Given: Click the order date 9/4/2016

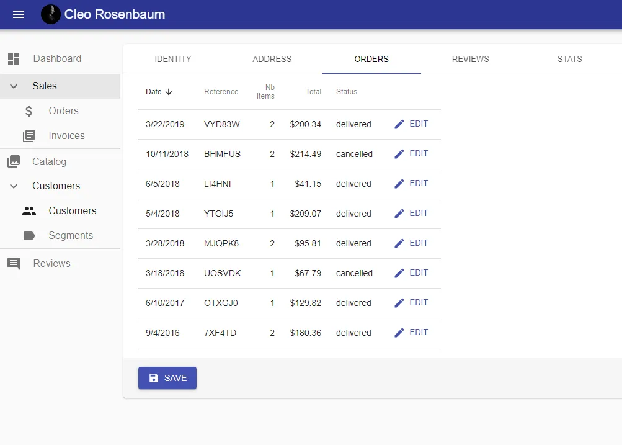Looking at the screenshot, I should point(162,333).
